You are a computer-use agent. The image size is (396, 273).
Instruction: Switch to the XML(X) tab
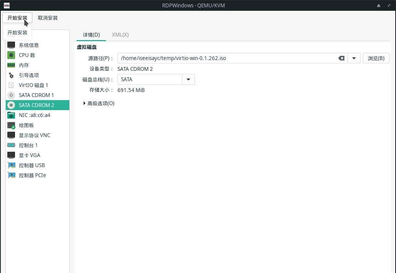point(120,35)
